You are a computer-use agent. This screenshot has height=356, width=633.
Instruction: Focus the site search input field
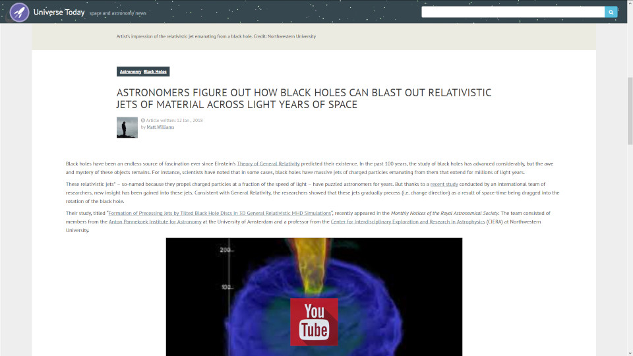(513, 12)
